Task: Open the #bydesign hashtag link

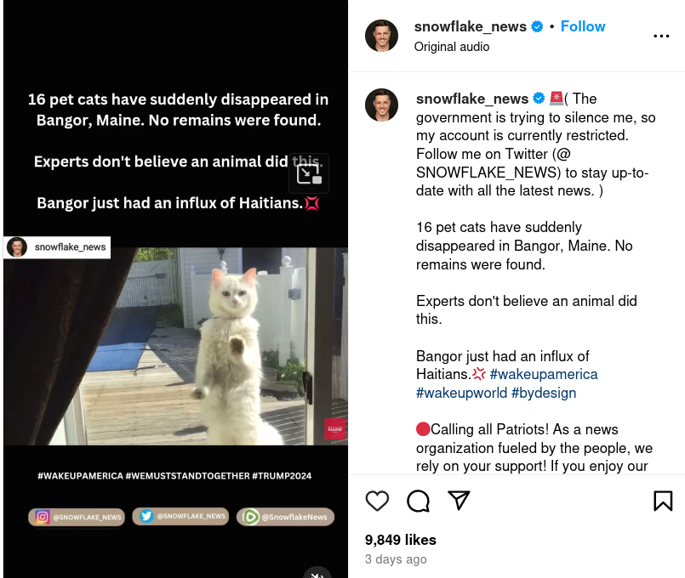Action: tap(544, 393)
